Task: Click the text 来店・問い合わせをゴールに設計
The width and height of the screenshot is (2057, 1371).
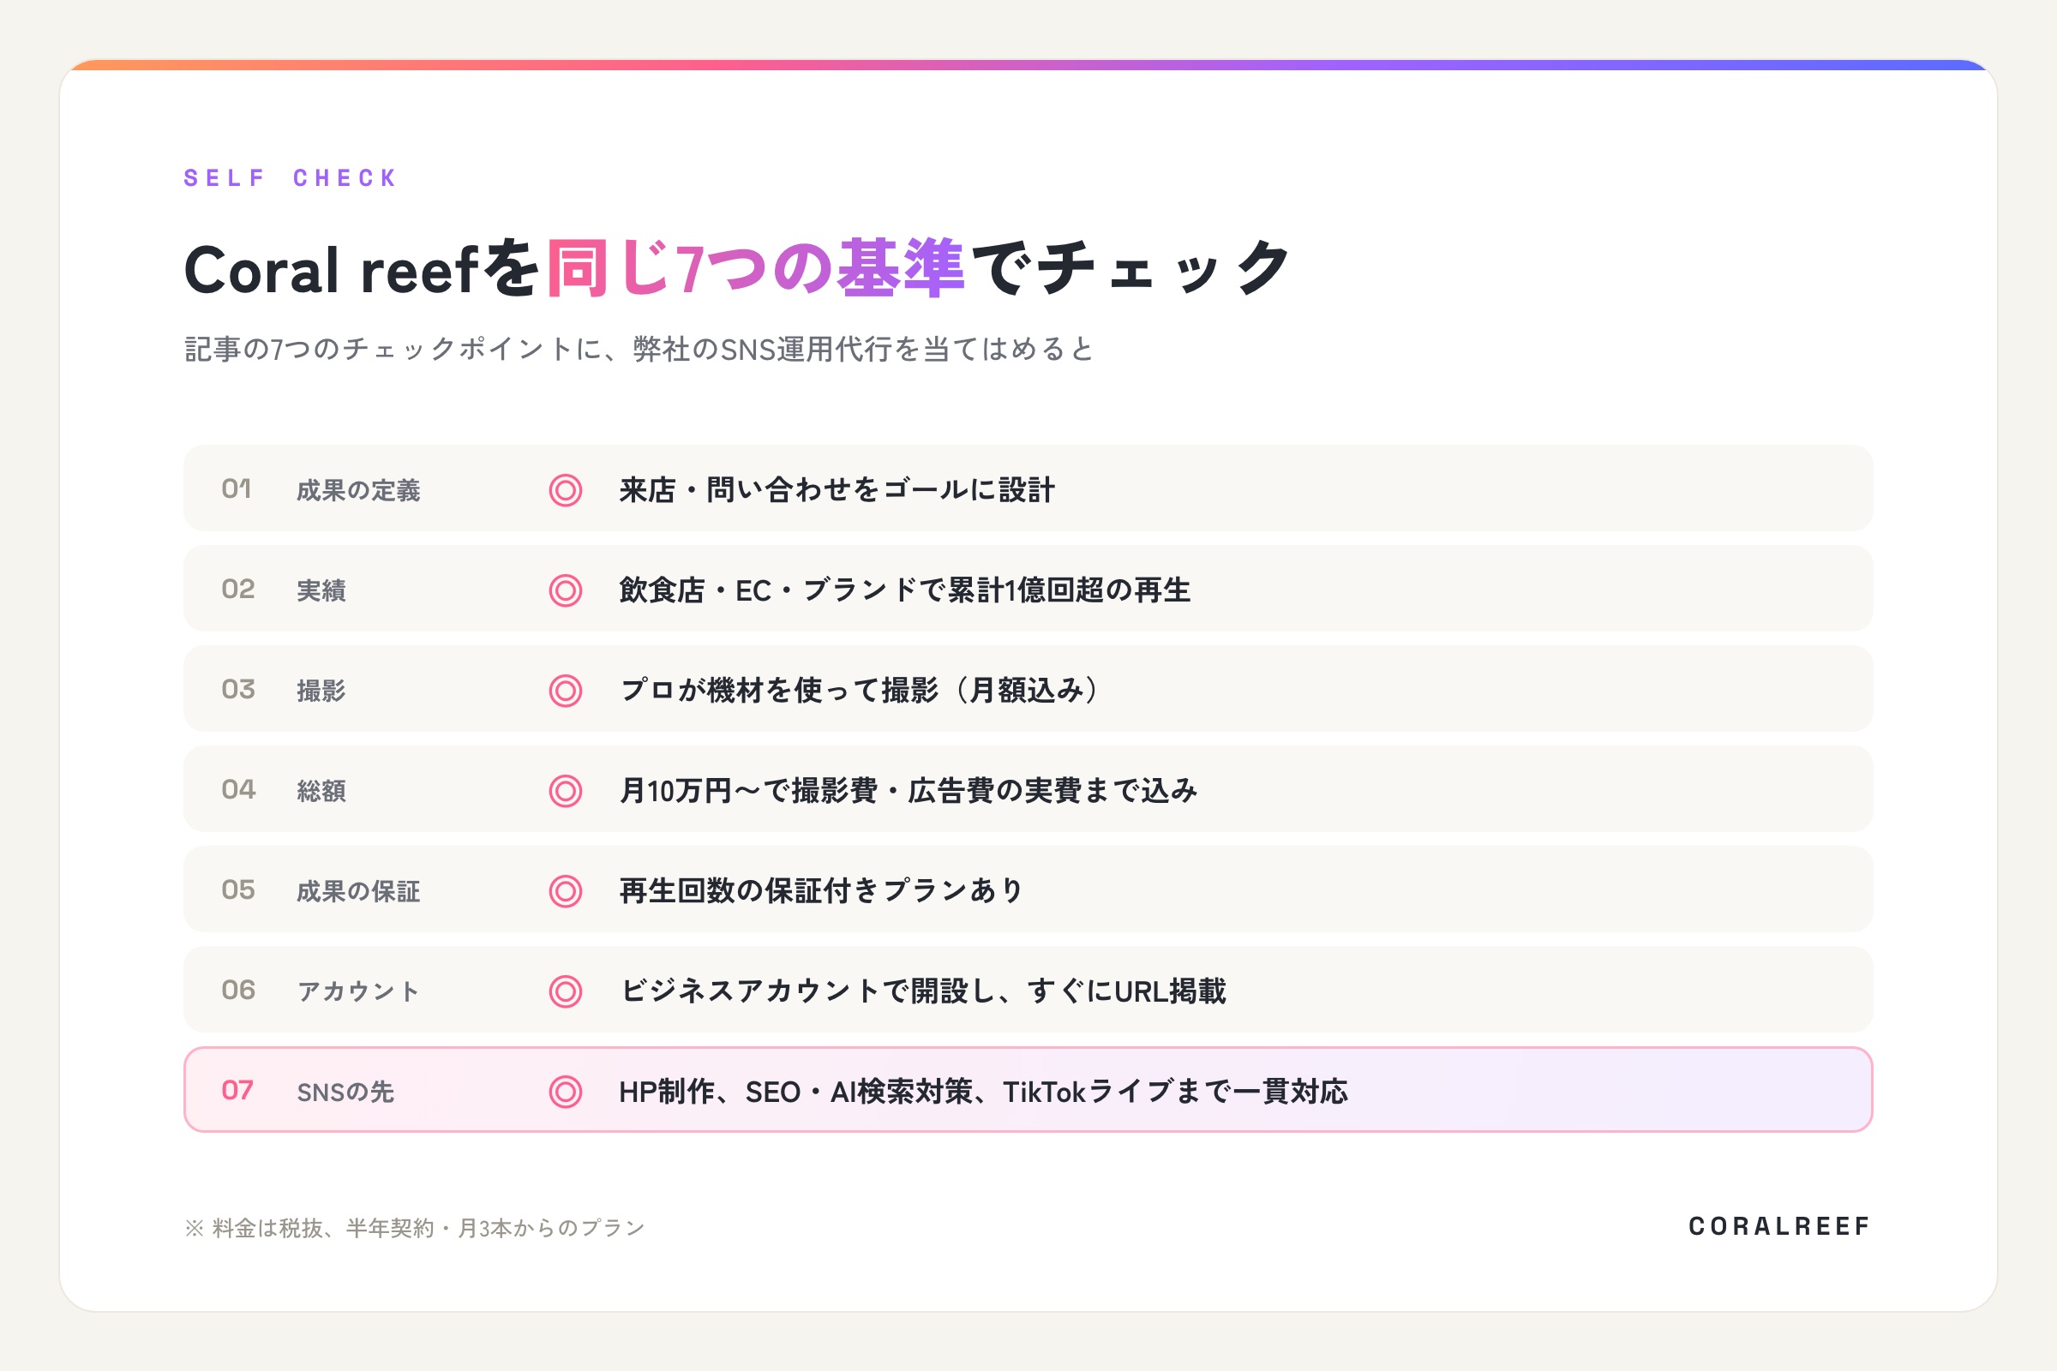Action: click(837, 489)
